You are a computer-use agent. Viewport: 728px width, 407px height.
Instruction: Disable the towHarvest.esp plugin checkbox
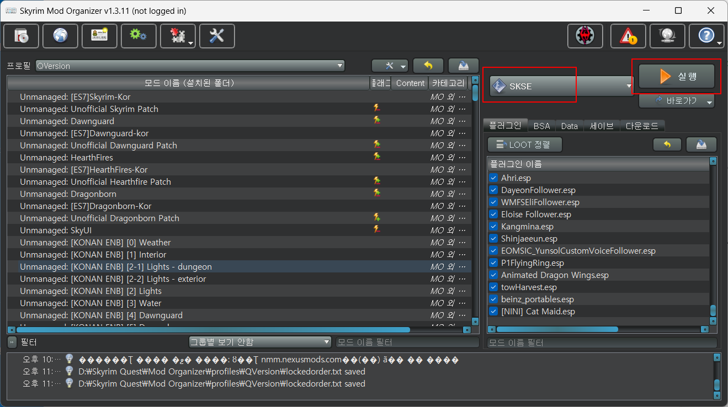(494, 287)
